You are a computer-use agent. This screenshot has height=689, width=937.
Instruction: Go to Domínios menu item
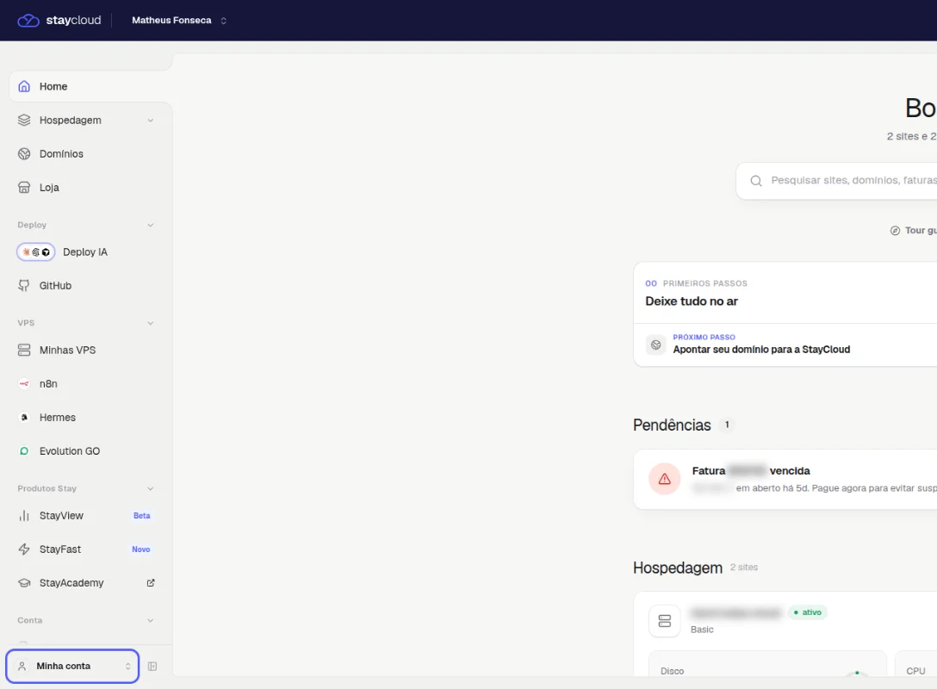tap(87, 153)
